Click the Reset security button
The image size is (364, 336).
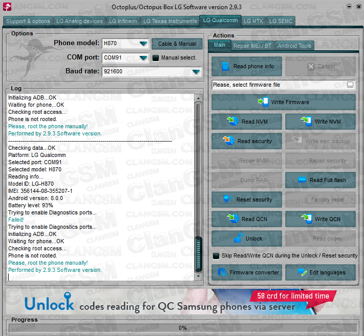coord(247,199)
